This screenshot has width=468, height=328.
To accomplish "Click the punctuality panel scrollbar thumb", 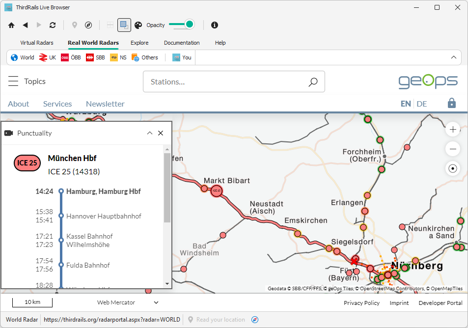I will (167, 188).
